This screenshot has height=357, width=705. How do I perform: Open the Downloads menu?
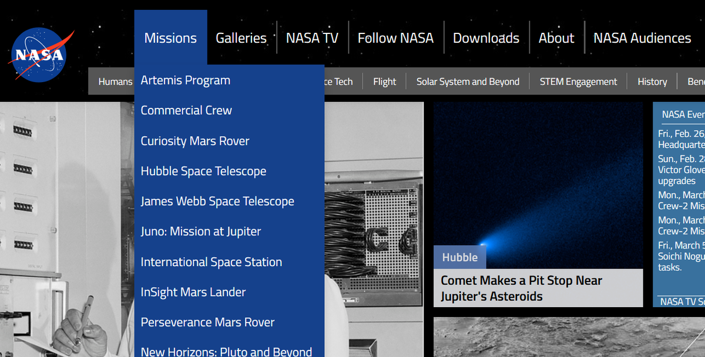(486, 38)
